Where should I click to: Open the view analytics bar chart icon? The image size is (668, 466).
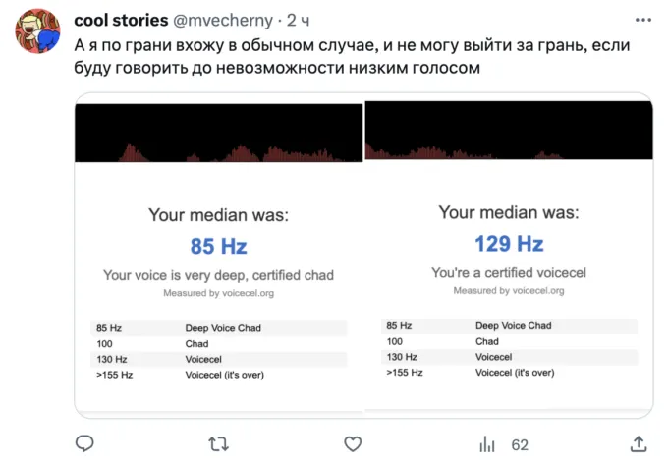point(487,444)
